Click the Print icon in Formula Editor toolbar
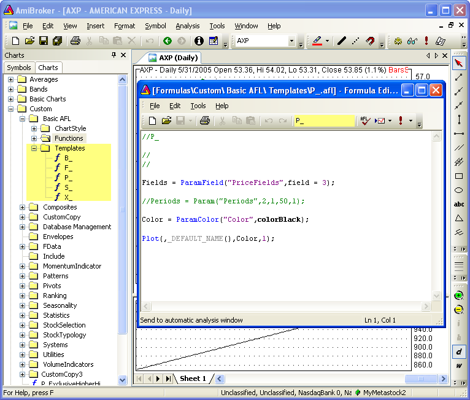 point(205,121)
